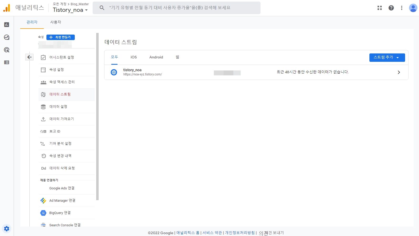Screen dimensions: 419x236
Task: Click the back arrow button
Action: point(29,57)
